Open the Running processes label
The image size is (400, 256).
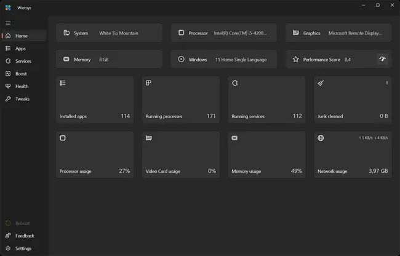tap(164, 116)
